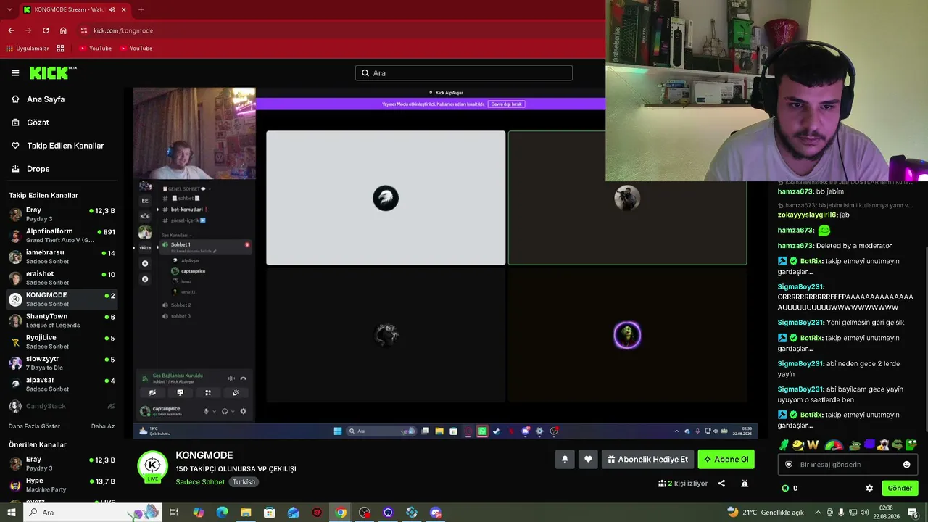
Task: Open the KONGMODE channel avatar
Action: click(152, 465)
